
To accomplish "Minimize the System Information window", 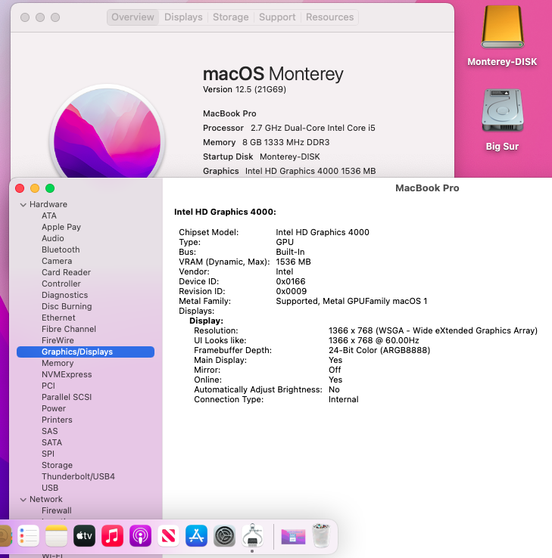I will point(35,188).
